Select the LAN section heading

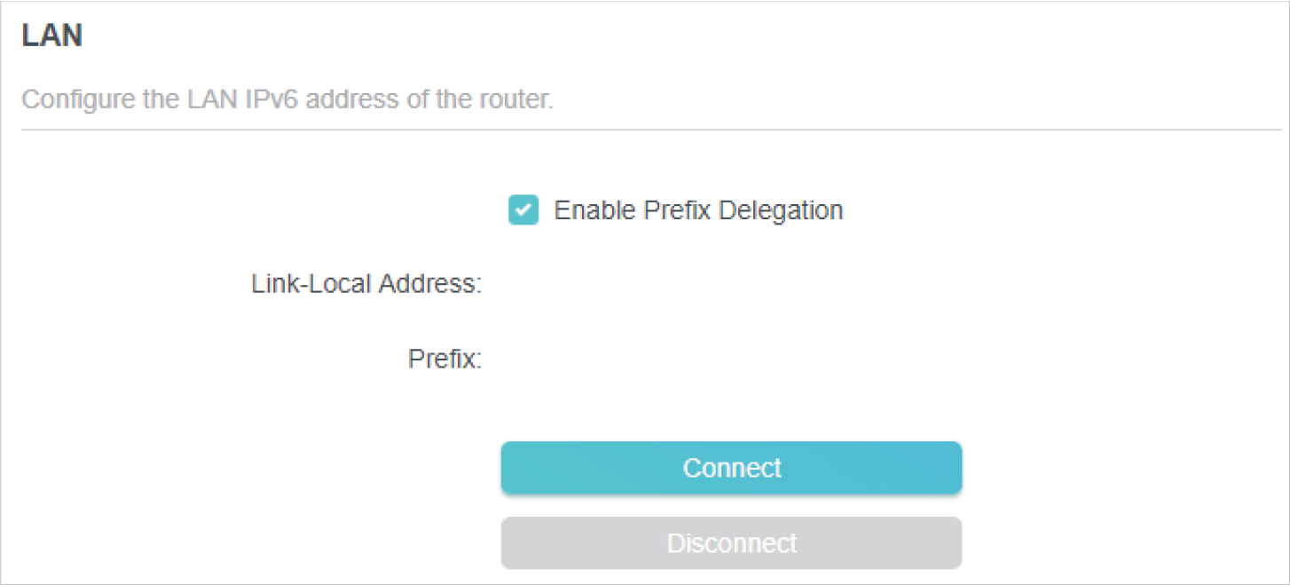(51, 36)
